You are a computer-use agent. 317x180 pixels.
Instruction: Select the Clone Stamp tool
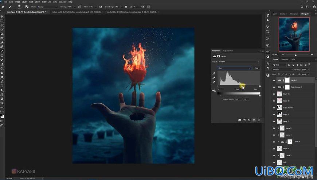click(2, 55)
